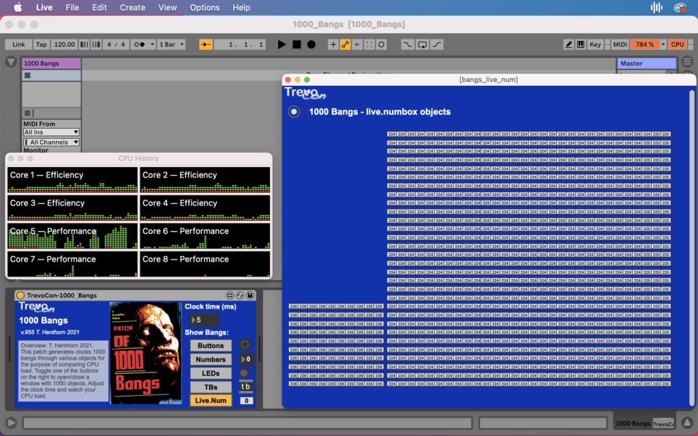Toggle the circular button in bangs_live_num window
Viewport: 698px width, 436px height.
pyautogui.click(x=294, y=112)
